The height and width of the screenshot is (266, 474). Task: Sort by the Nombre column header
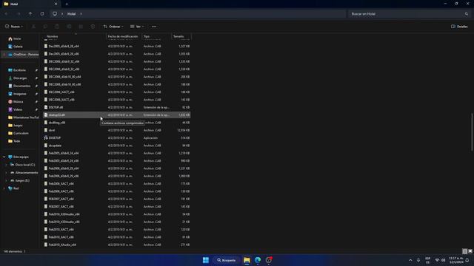point(52,36)
